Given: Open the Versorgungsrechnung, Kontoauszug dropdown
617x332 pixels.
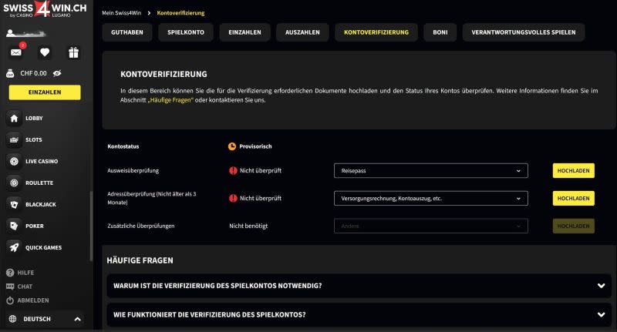Looking at the screenshot, I should coord(431,199).
